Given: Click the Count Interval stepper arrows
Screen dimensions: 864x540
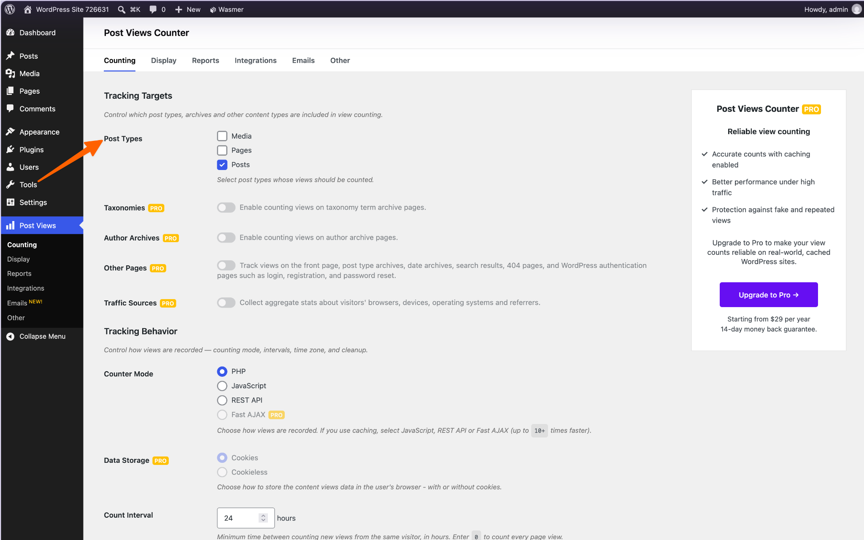Looking at the screenshot, I should click(x=263, y=518).
